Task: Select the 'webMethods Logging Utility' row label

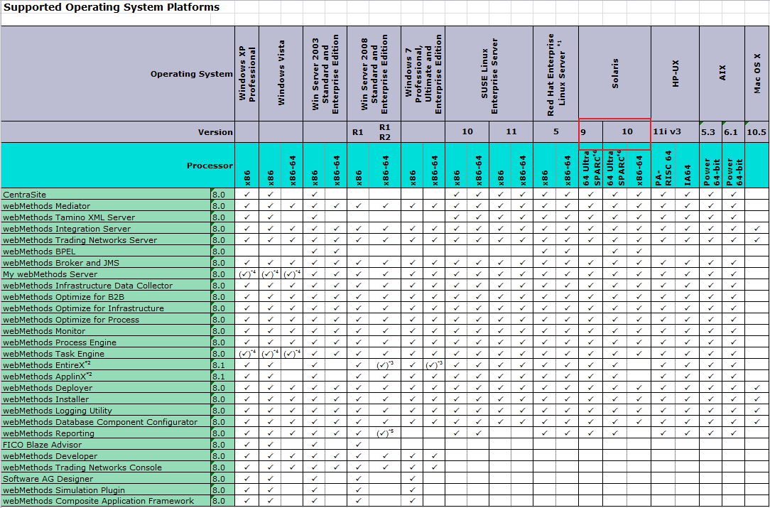Action: click(x=106, y=410)
